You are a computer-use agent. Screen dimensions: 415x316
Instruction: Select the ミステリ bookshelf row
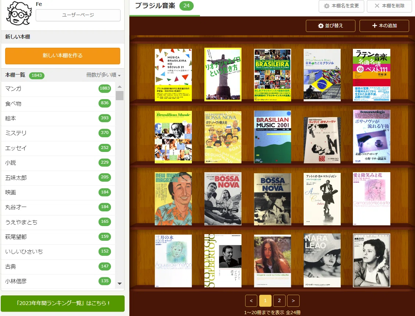(x=58, y=133)
